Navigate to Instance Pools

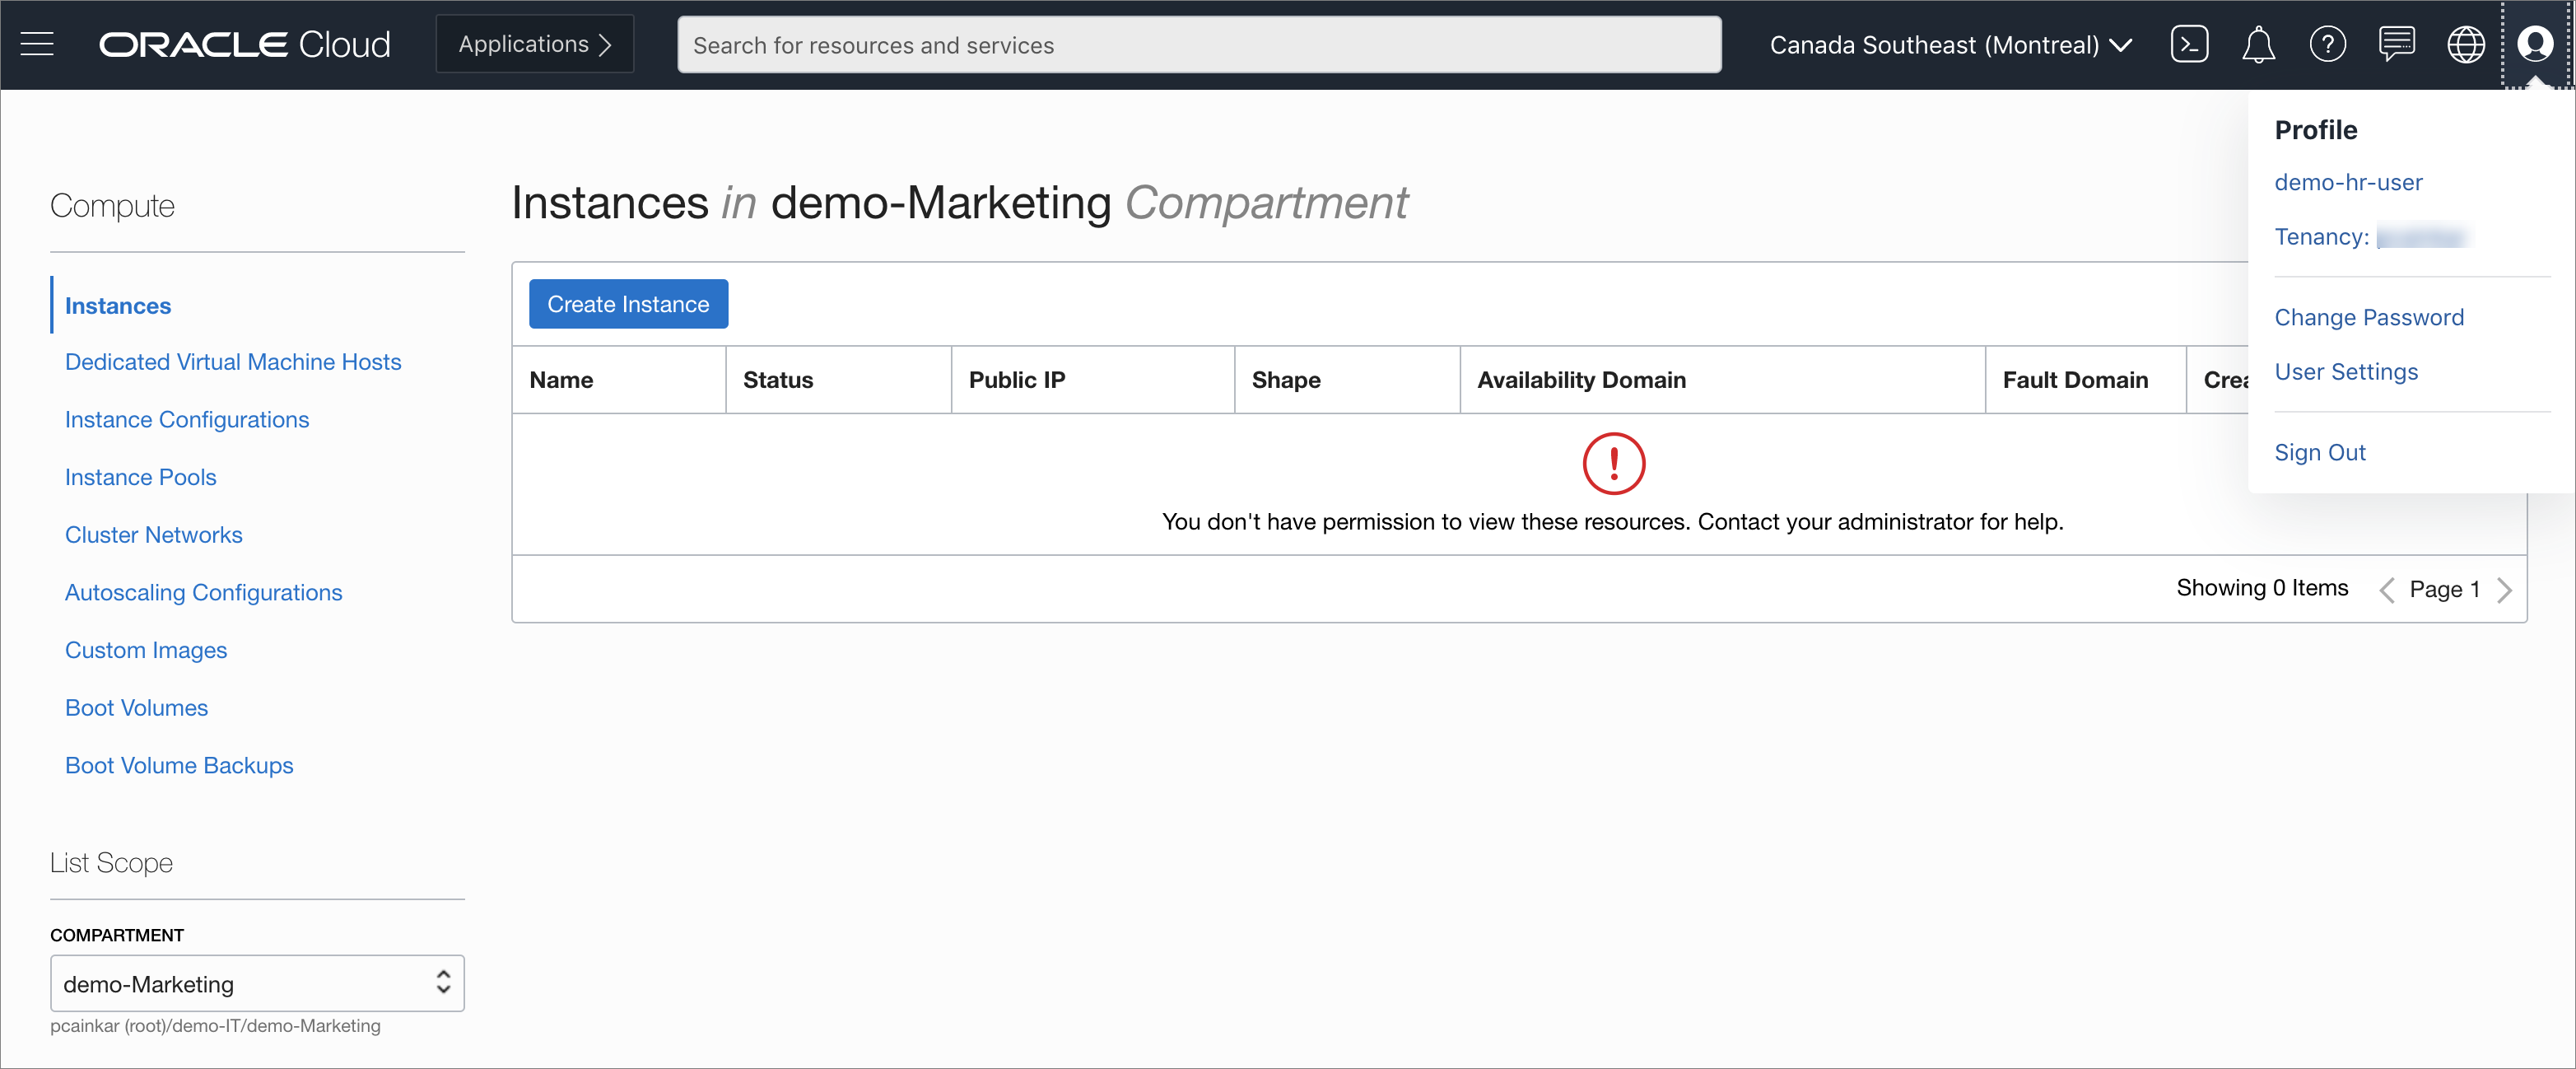pyautogui.click(x=140, y=477)
